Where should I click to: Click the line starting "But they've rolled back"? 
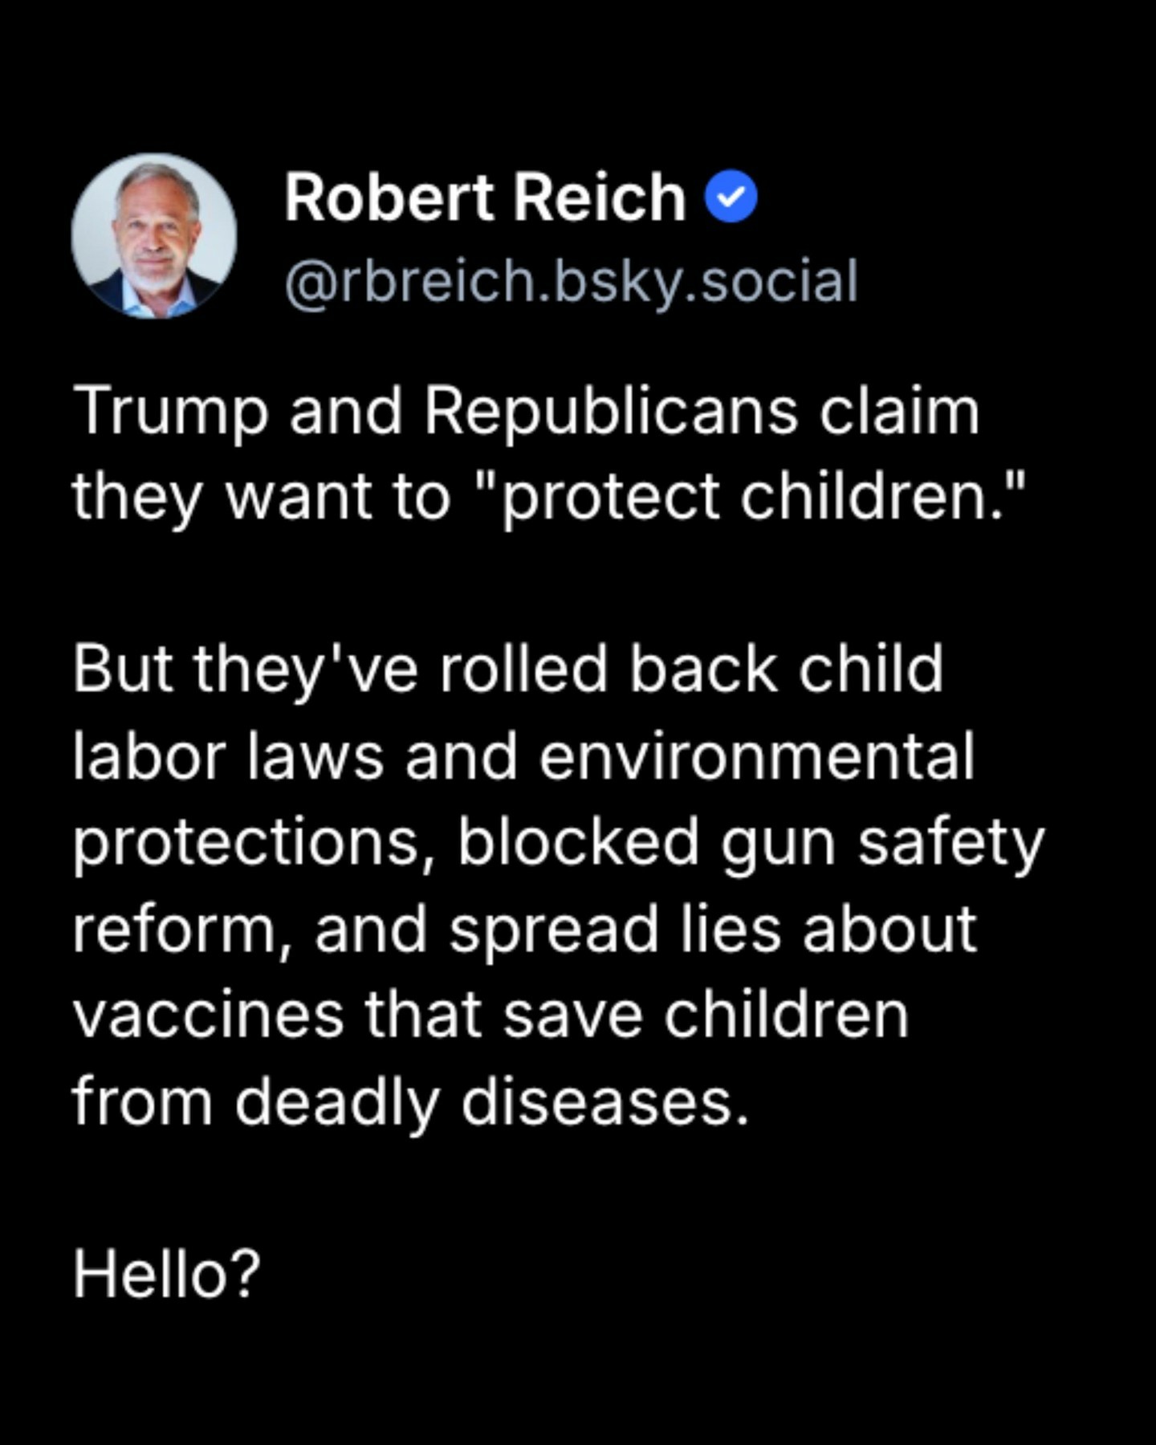click(507, 670)
